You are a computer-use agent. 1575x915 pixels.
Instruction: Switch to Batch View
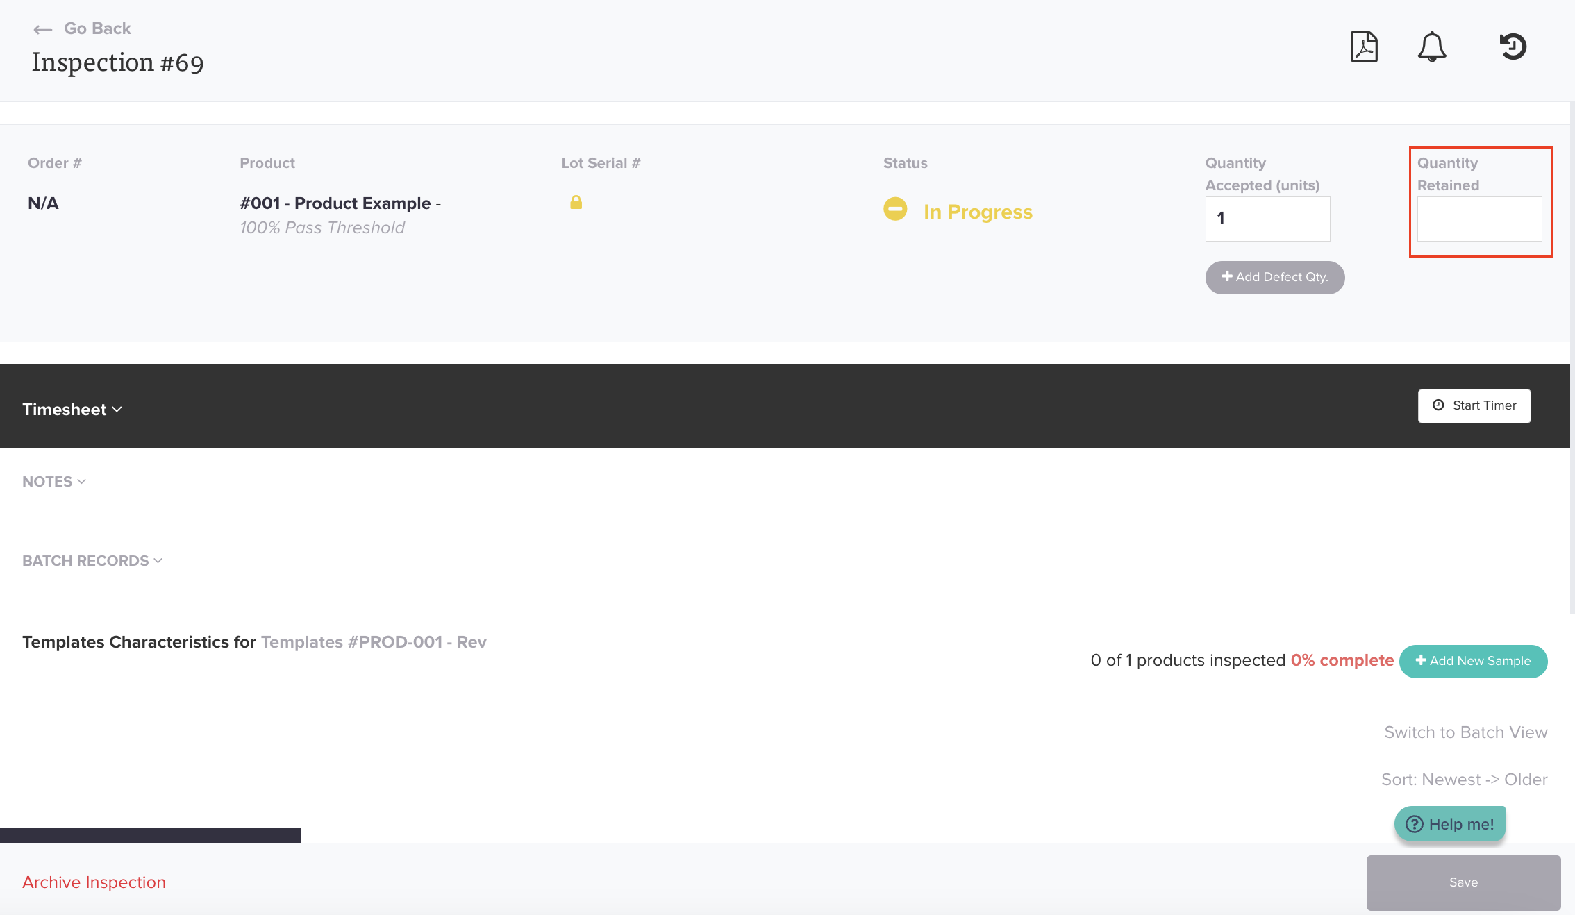1465,732
